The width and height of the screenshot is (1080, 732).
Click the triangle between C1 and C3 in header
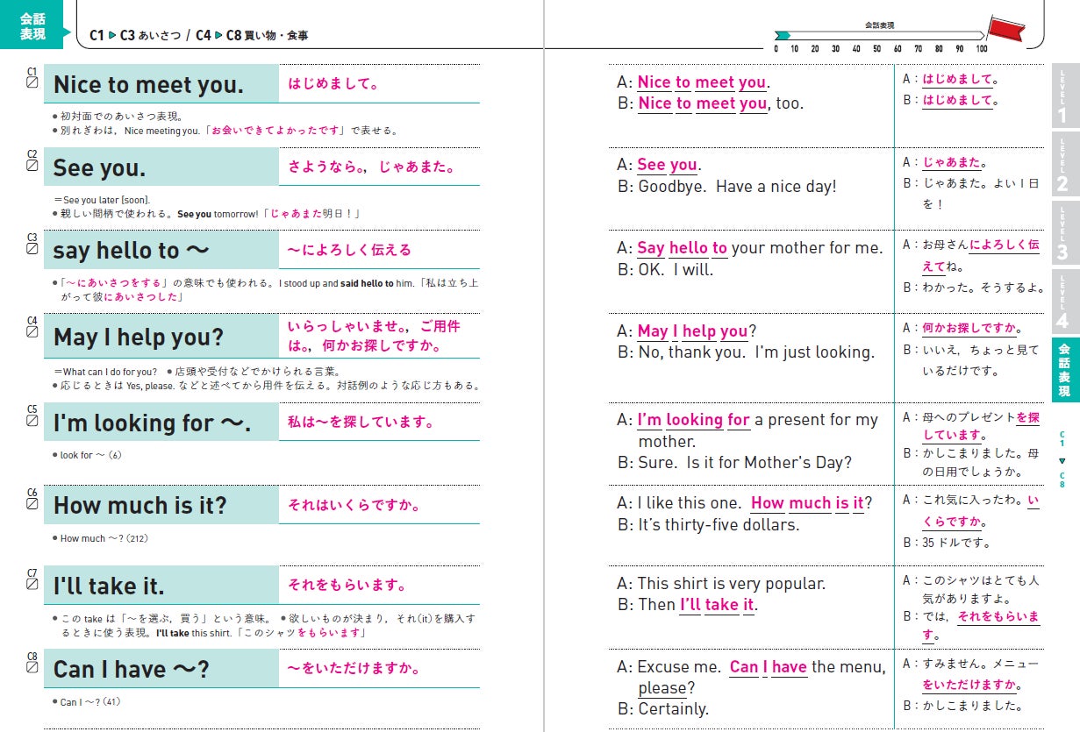112,36
